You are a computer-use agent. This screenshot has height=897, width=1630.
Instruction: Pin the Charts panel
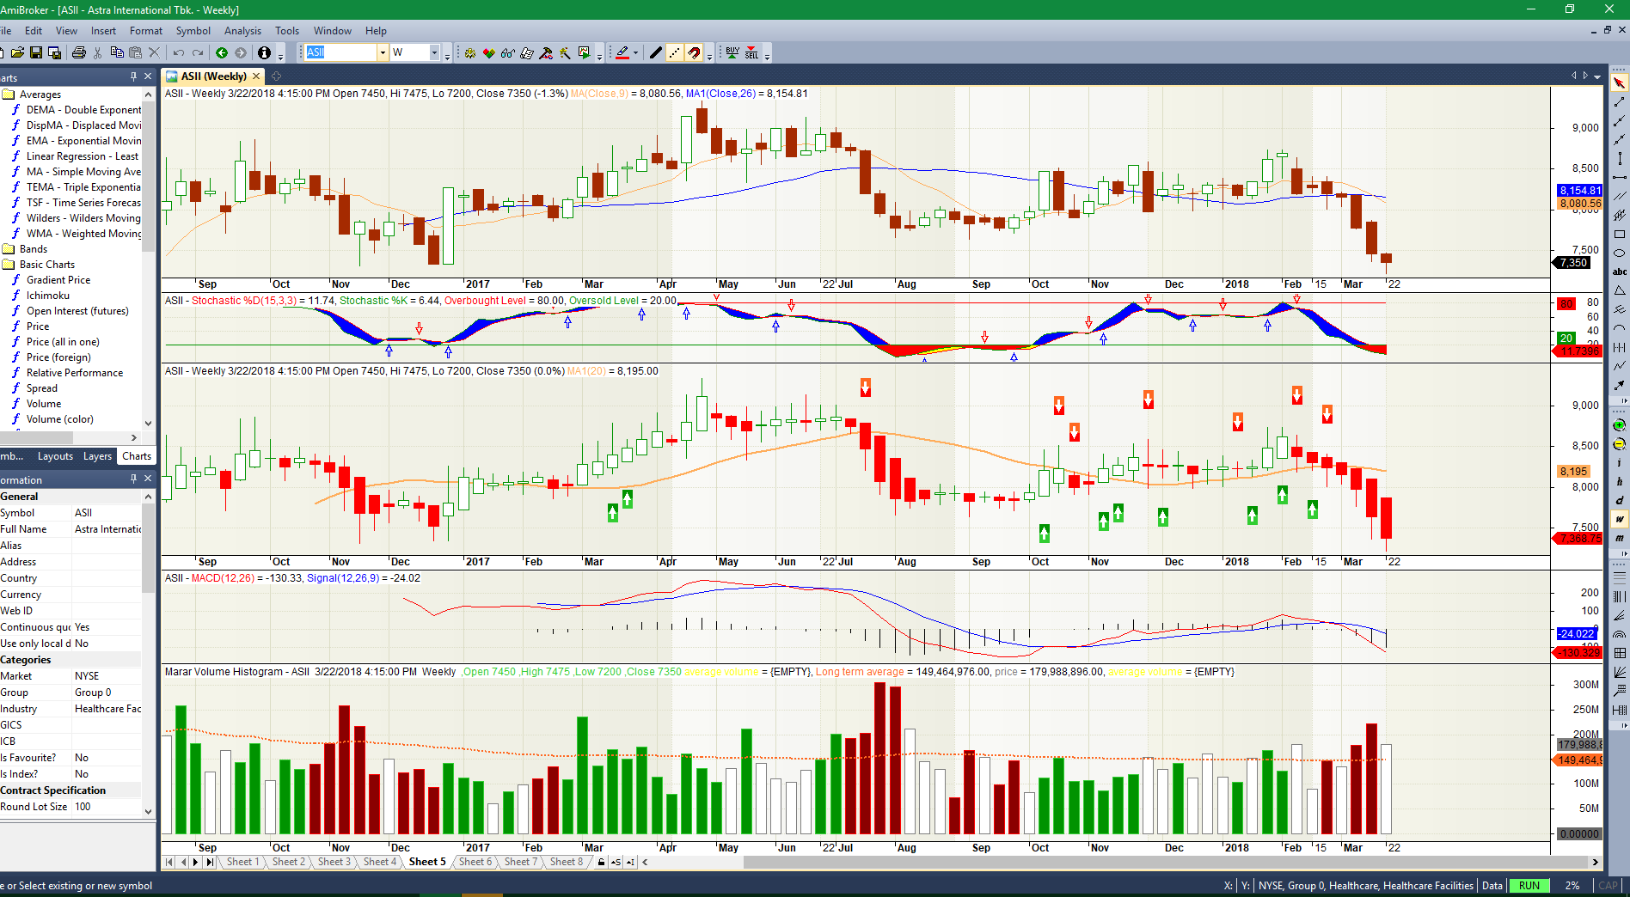click(x=133, y=76)
